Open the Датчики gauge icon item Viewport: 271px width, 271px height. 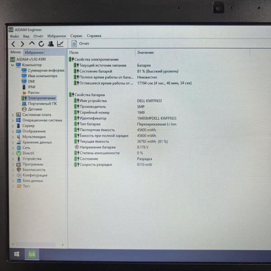point(24,109)
